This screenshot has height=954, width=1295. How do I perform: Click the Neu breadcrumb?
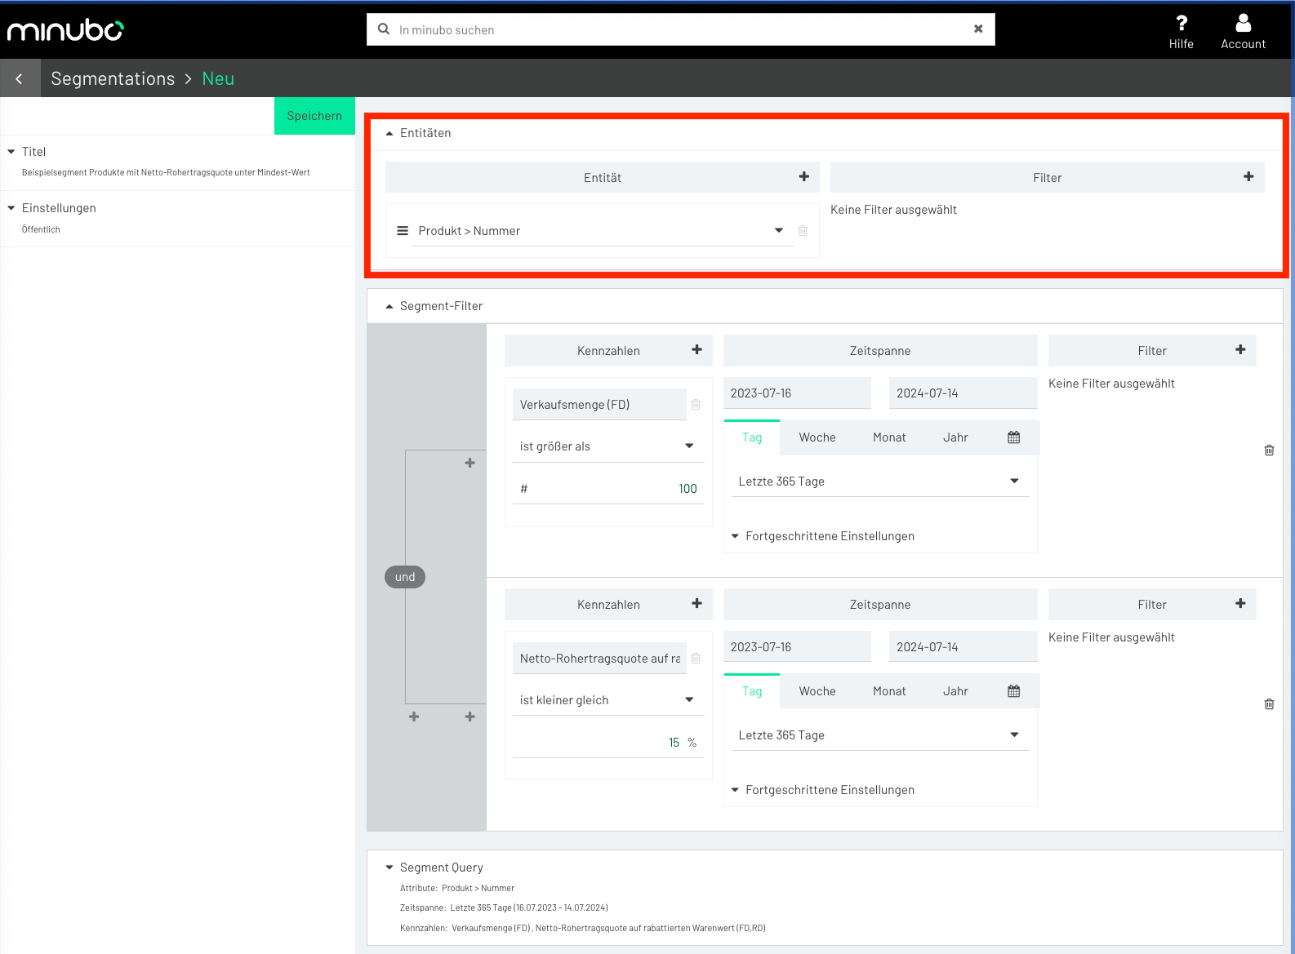click(218, 78)
